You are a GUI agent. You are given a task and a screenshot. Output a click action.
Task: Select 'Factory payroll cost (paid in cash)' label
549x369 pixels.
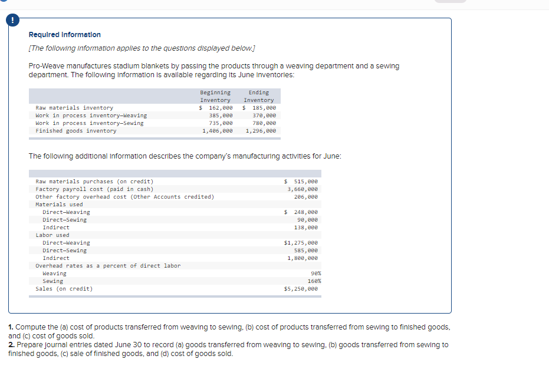pos(94,189)
